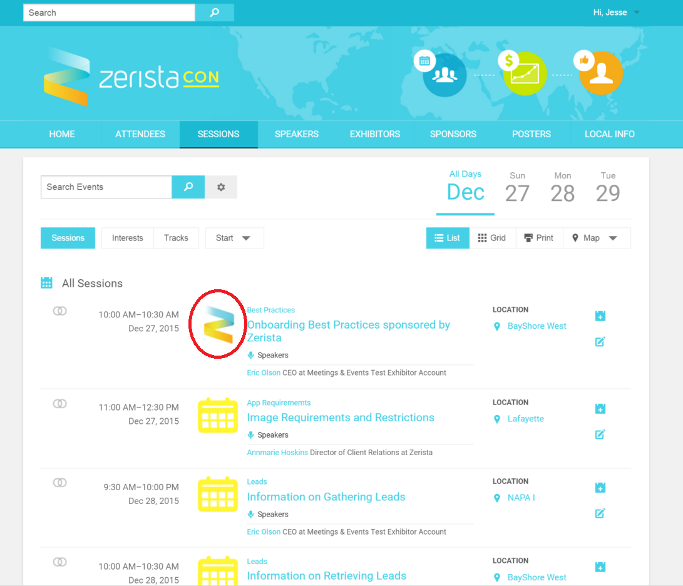Click yellow calendar icon for Gathering Leads session

click(218, 494)
